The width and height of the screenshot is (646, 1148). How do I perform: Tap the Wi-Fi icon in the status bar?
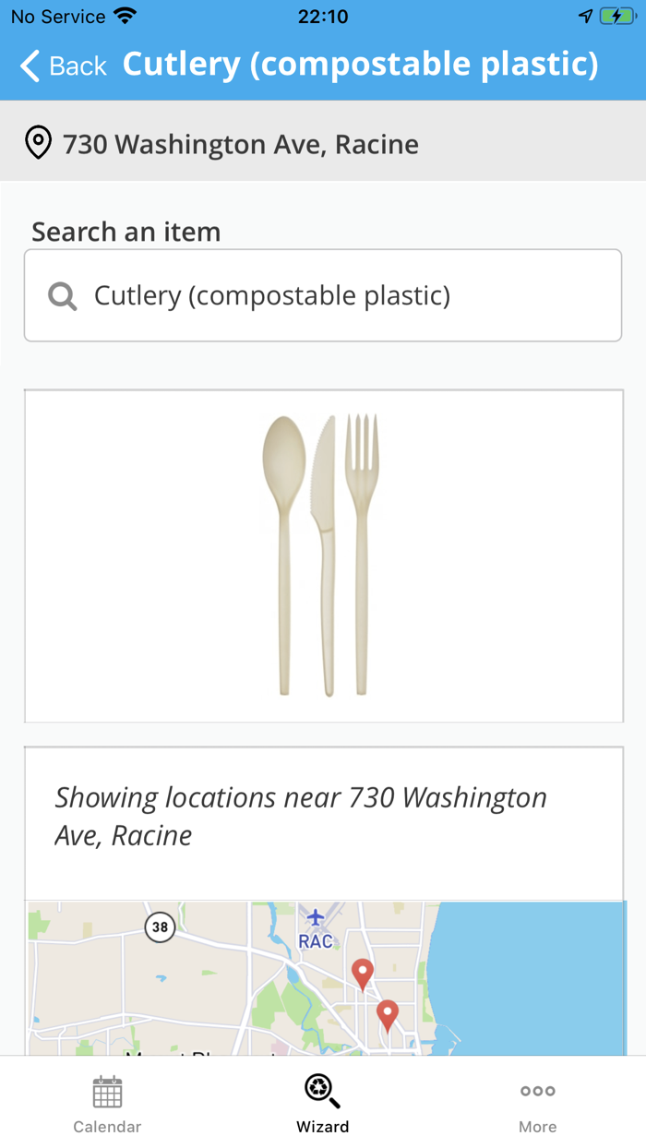[125, 16]
